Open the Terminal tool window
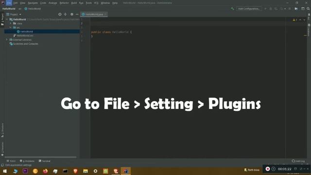 pyautogui.click(x=44, y=161)
